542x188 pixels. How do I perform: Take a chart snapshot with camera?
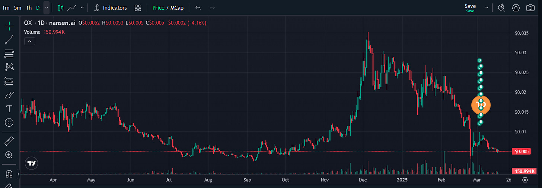530,7
